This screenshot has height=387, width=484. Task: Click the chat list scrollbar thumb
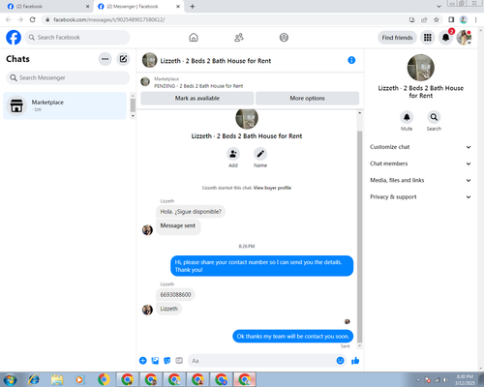click(133, 105)
